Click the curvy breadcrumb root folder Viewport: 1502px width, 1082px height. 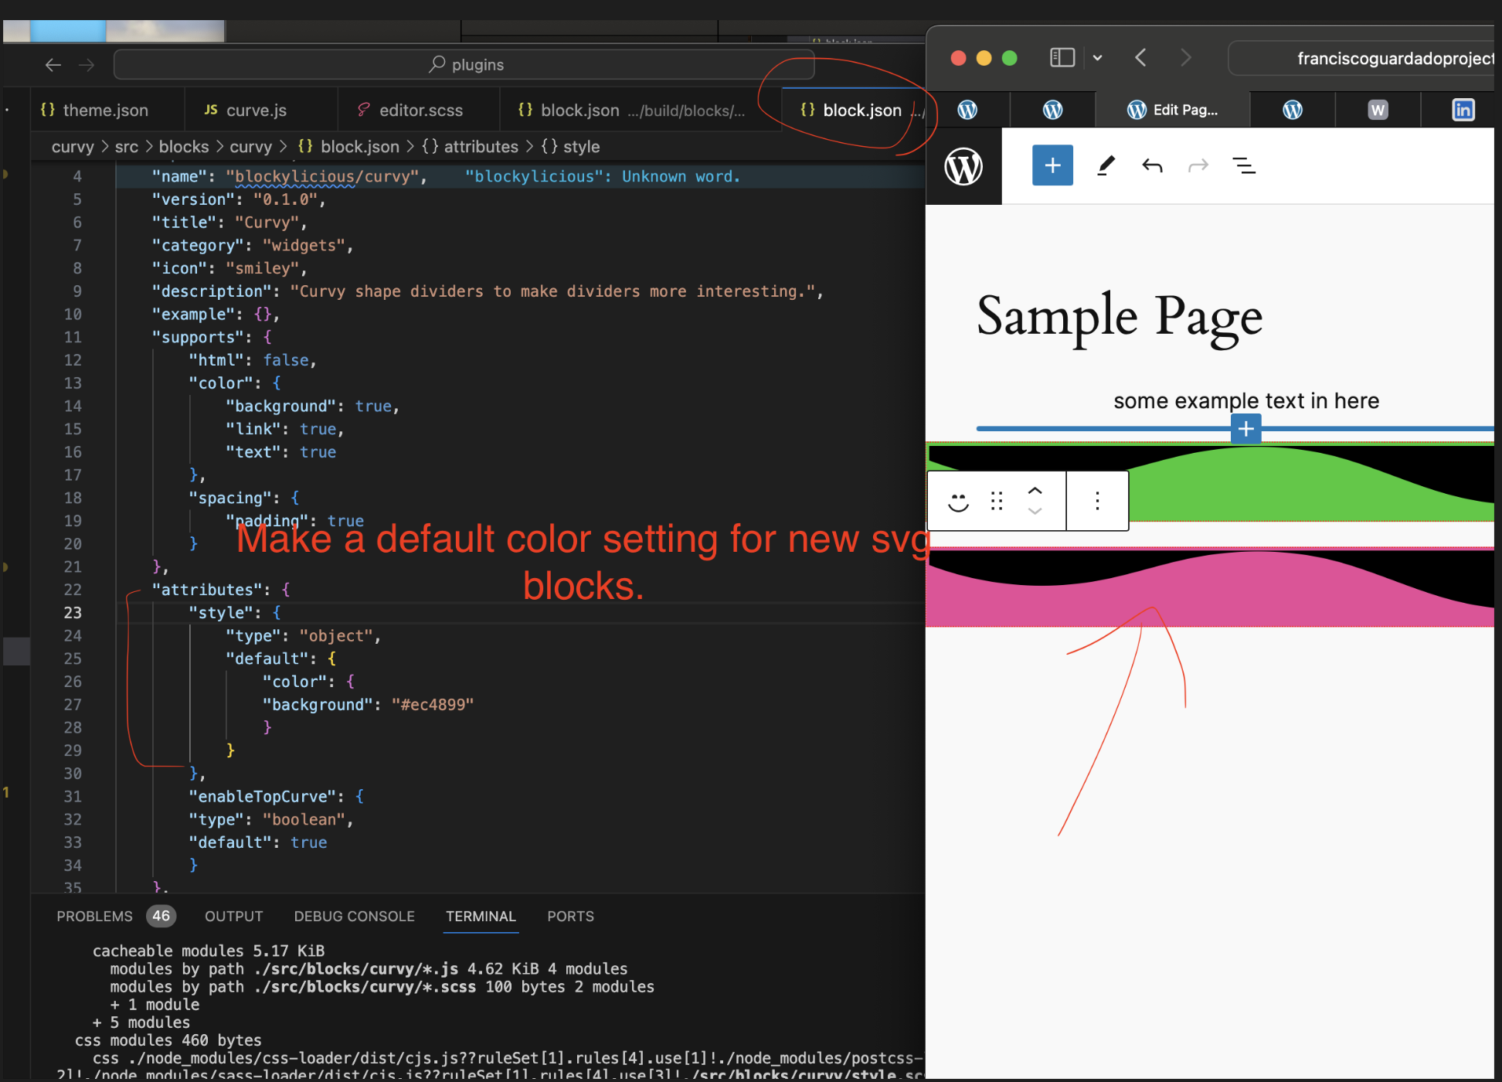pos(73,147)
